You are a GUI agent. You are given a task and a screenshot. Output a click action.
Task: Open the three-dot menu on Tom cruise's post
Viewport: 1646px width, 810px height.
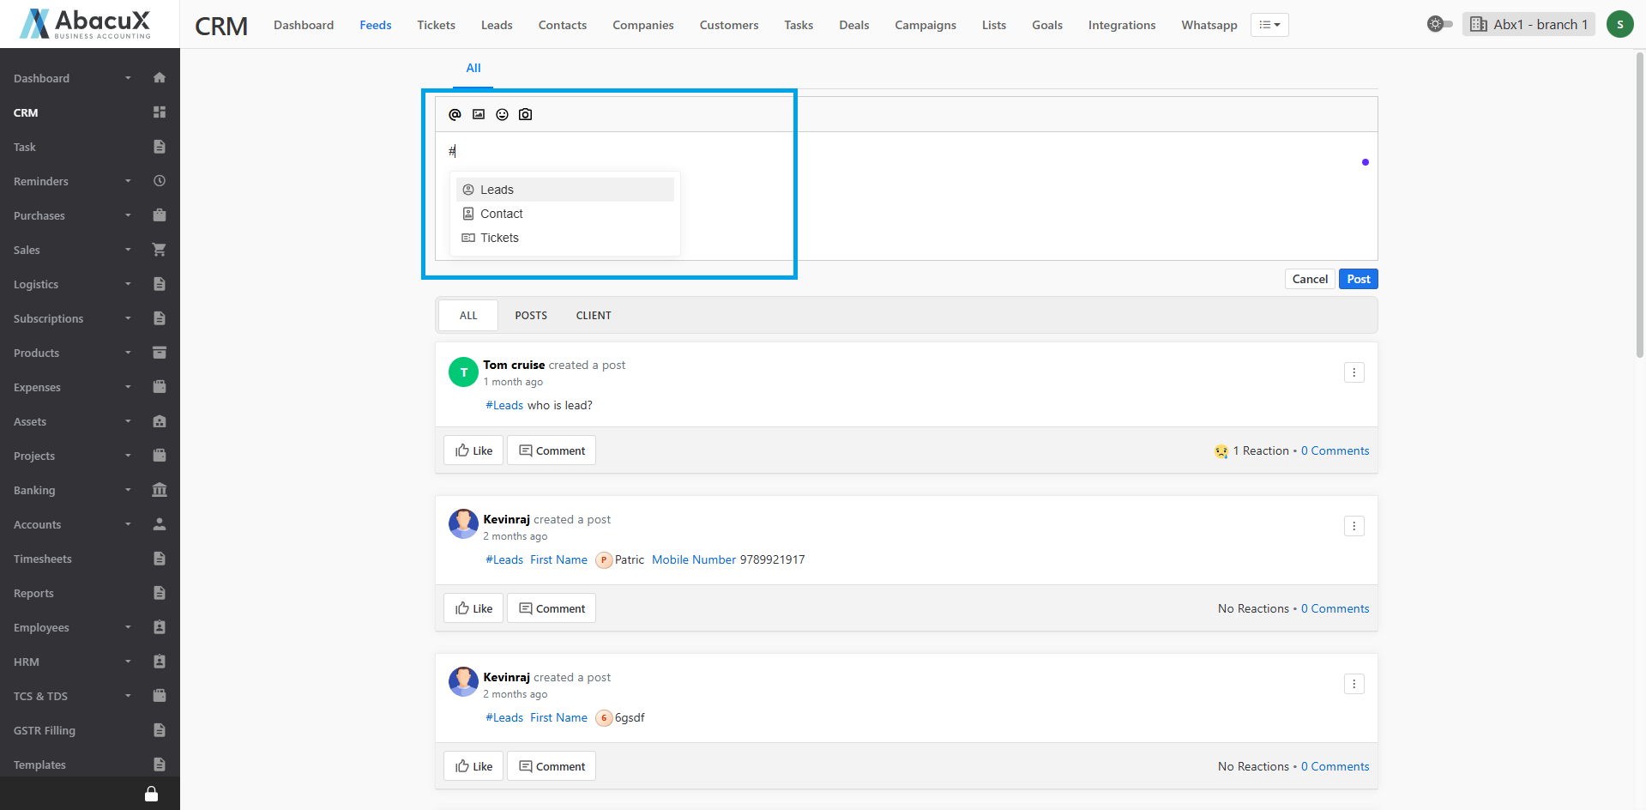point(1354,372)
